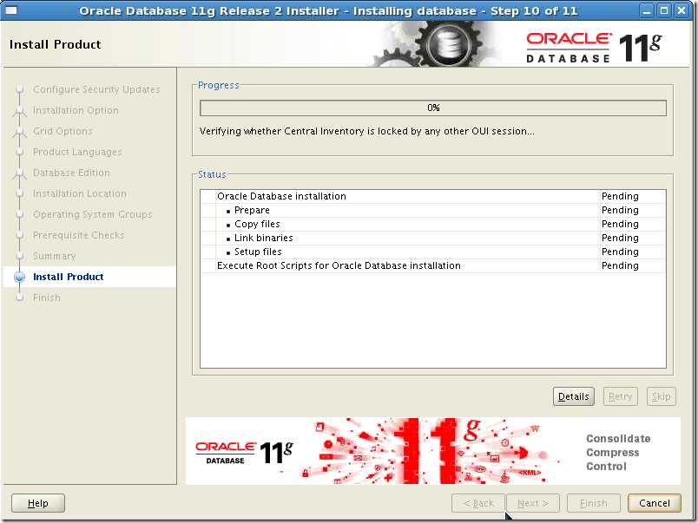Select the Setup files status row

click(x=433, y=252)
